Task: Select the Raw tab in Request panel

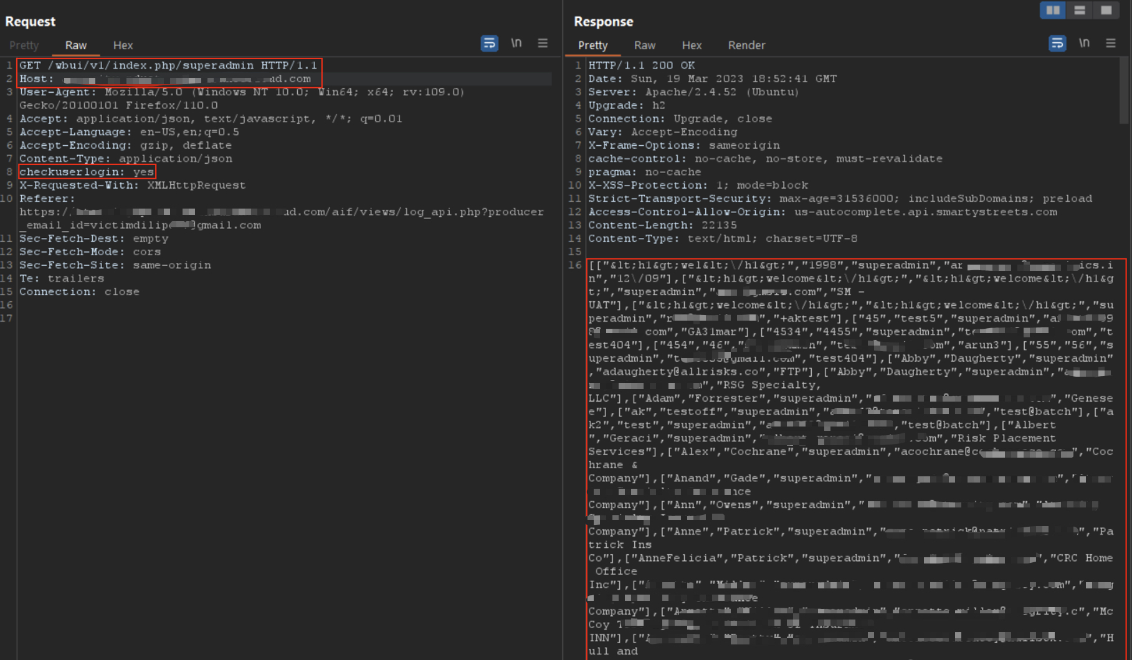Action: click(76, 45)
